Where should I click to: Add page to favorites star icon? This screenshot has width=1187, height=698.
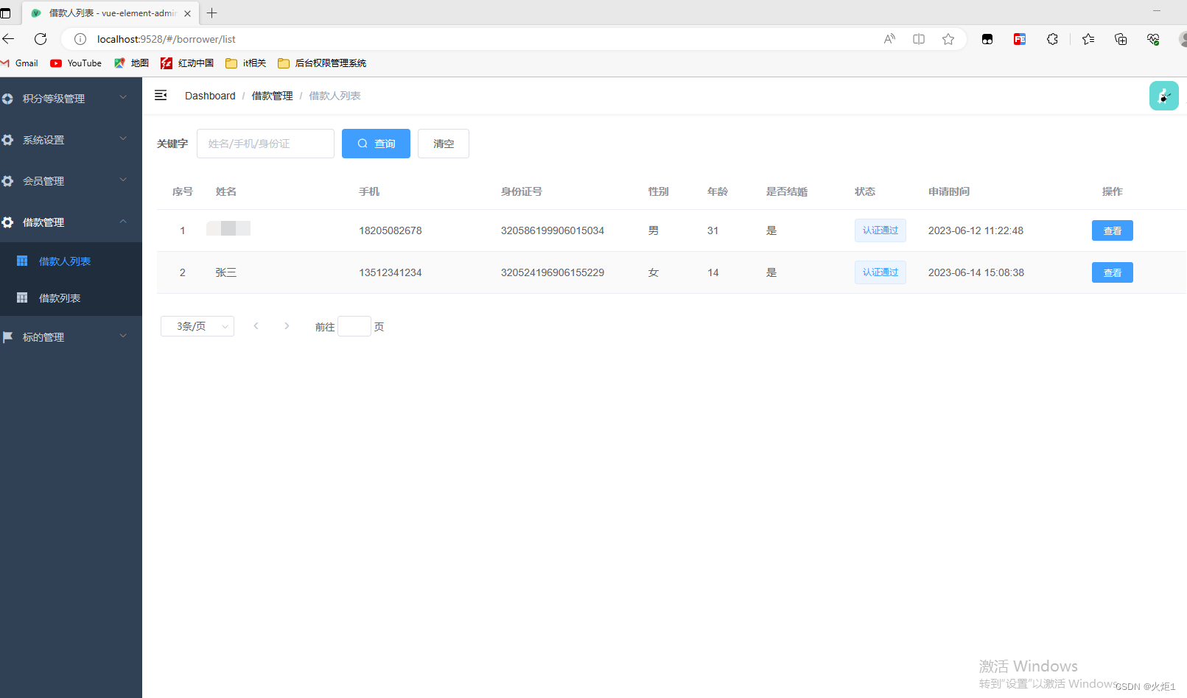click(x=948, y=39)
